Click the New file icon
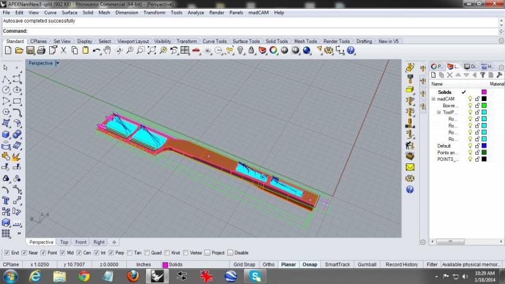Viewport: 505px width, 284px height. [x=8, y=50]
